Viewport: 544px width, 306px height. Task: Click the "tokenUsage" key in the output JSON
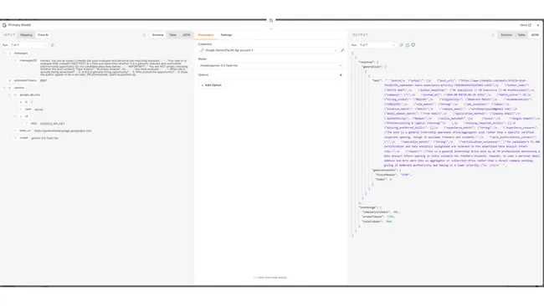coord(367,207)
